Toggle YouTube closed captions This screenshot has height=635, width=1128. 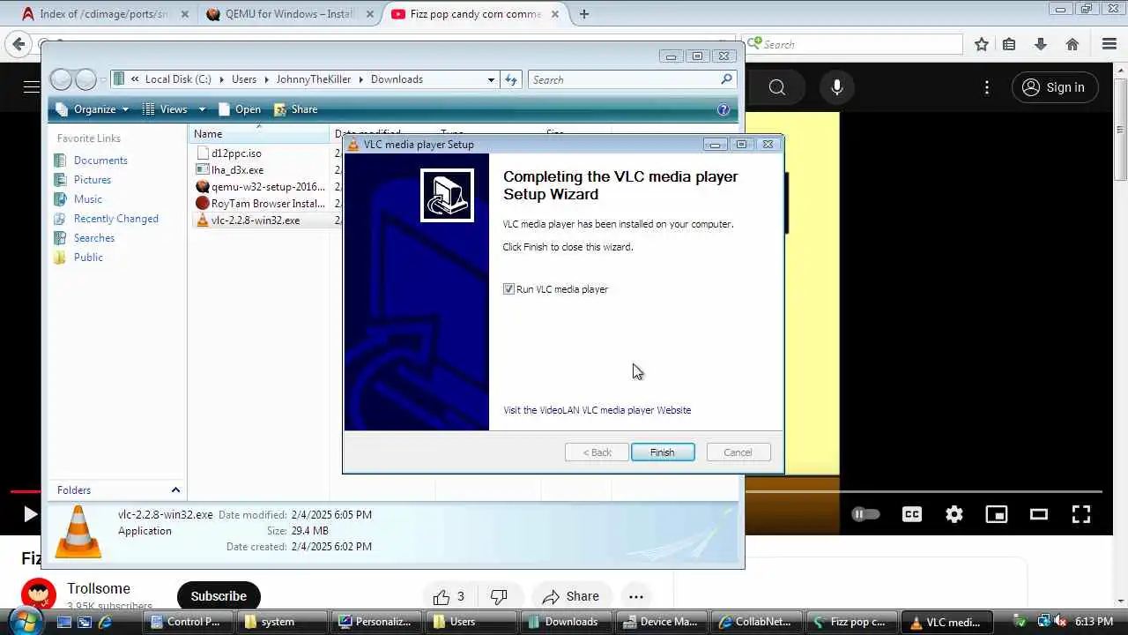912,514
